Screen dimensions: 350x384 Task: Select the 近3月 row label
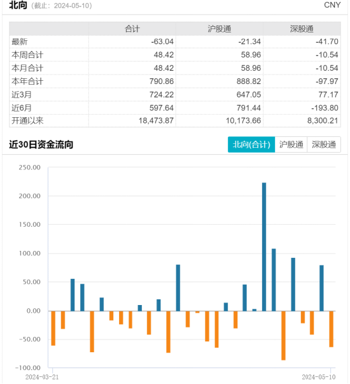(22, 94)
